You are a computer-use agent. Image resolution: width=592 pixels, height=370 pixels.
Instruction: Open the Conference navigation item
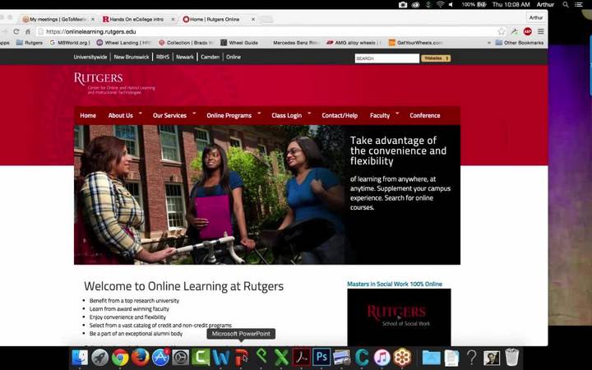(x=425, y=116)
